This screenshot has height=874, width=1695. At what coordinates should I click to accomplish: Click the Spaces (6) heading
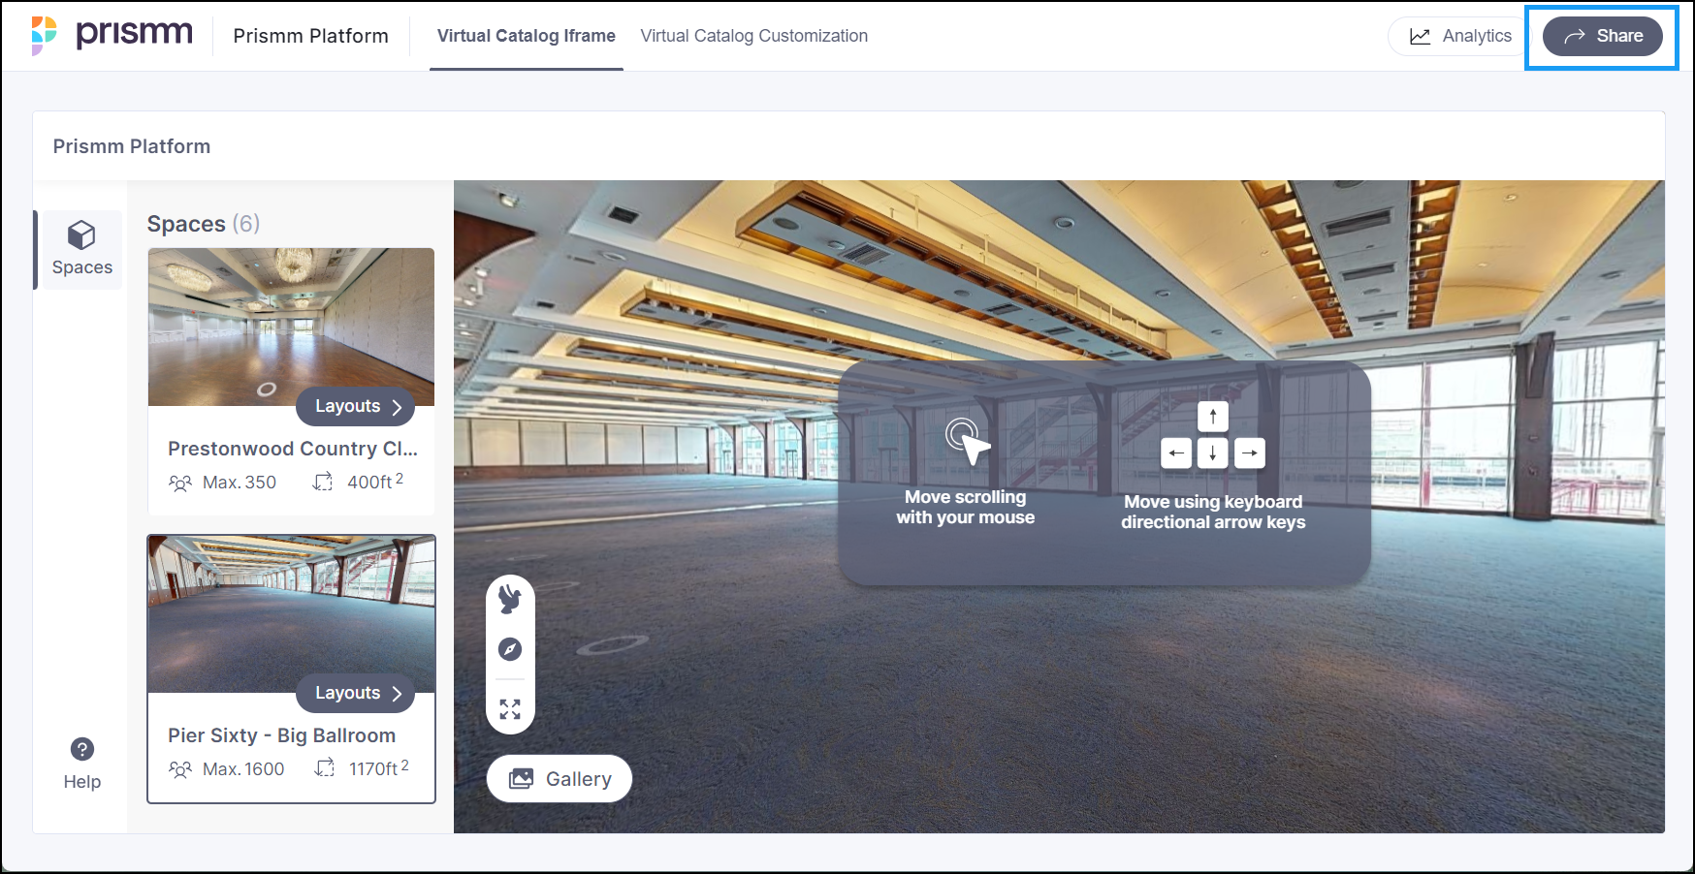coord(204,224)
